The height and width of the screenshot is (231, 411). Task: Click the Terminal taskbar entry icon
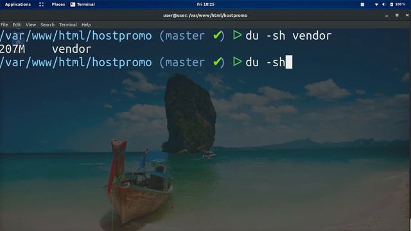point(73,4)
